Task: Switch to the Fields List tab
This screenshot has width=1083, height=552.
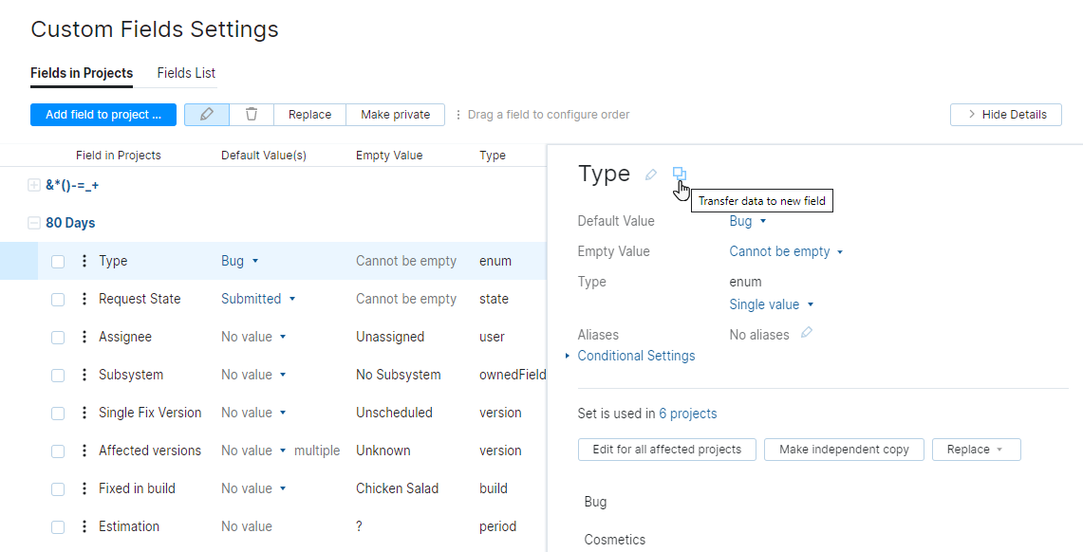Action: 186,73
